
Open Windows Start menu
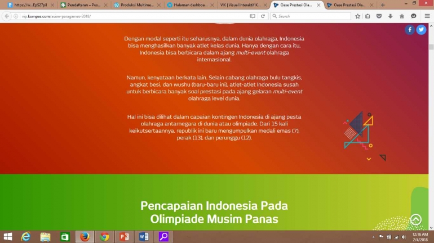pyautogui.click(x=8, y=237)
